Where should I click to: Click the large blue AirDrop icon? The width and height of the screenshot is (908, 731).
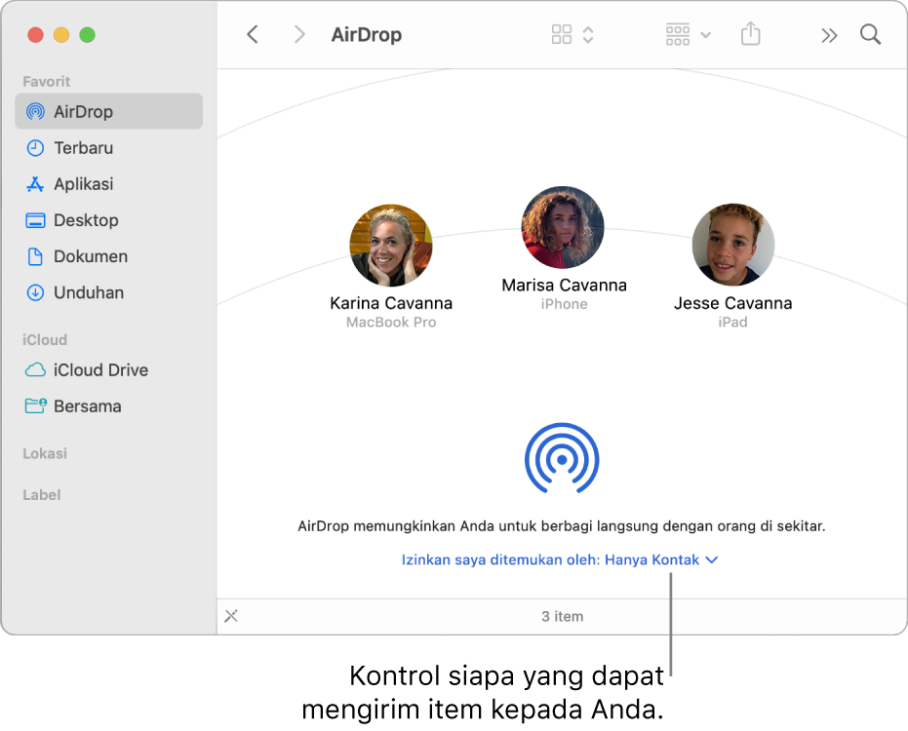[x=562, y=458]
